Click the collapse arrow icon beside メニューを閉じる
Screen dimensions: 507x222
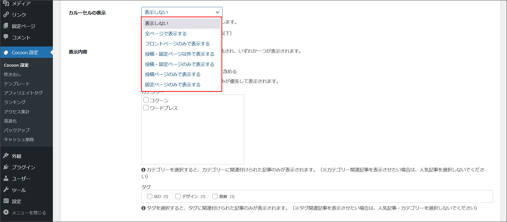[x=6, y=212]
